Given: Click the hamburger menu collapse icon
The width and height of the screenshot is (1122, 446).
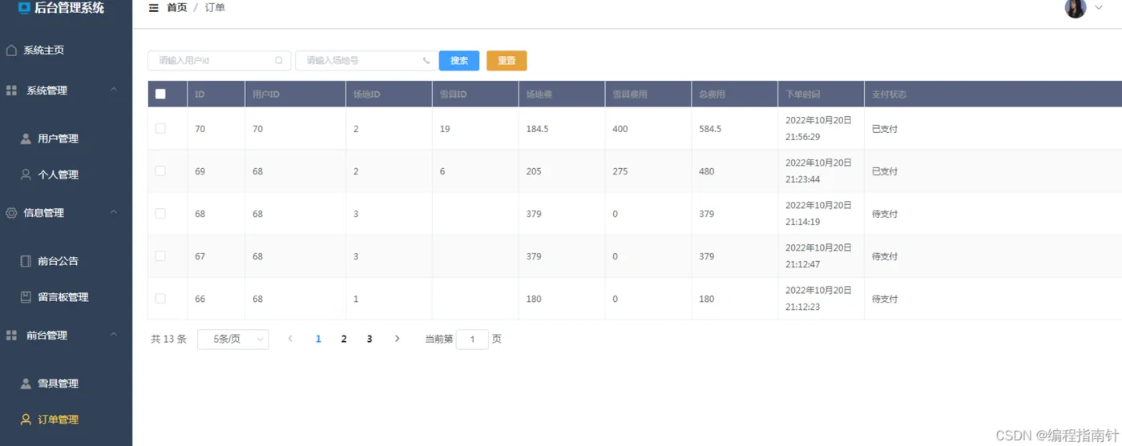Looking at the screenshot, I should [154, 8].
